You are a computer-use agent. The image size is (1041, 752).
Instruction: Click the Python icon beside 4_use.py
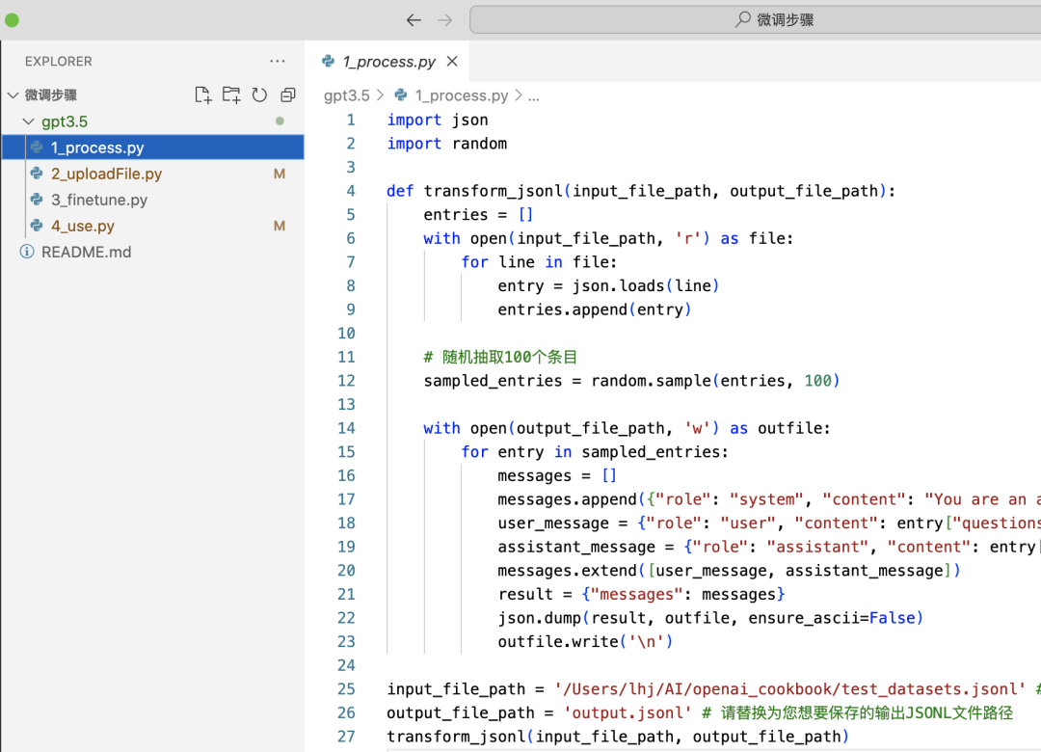38,226
